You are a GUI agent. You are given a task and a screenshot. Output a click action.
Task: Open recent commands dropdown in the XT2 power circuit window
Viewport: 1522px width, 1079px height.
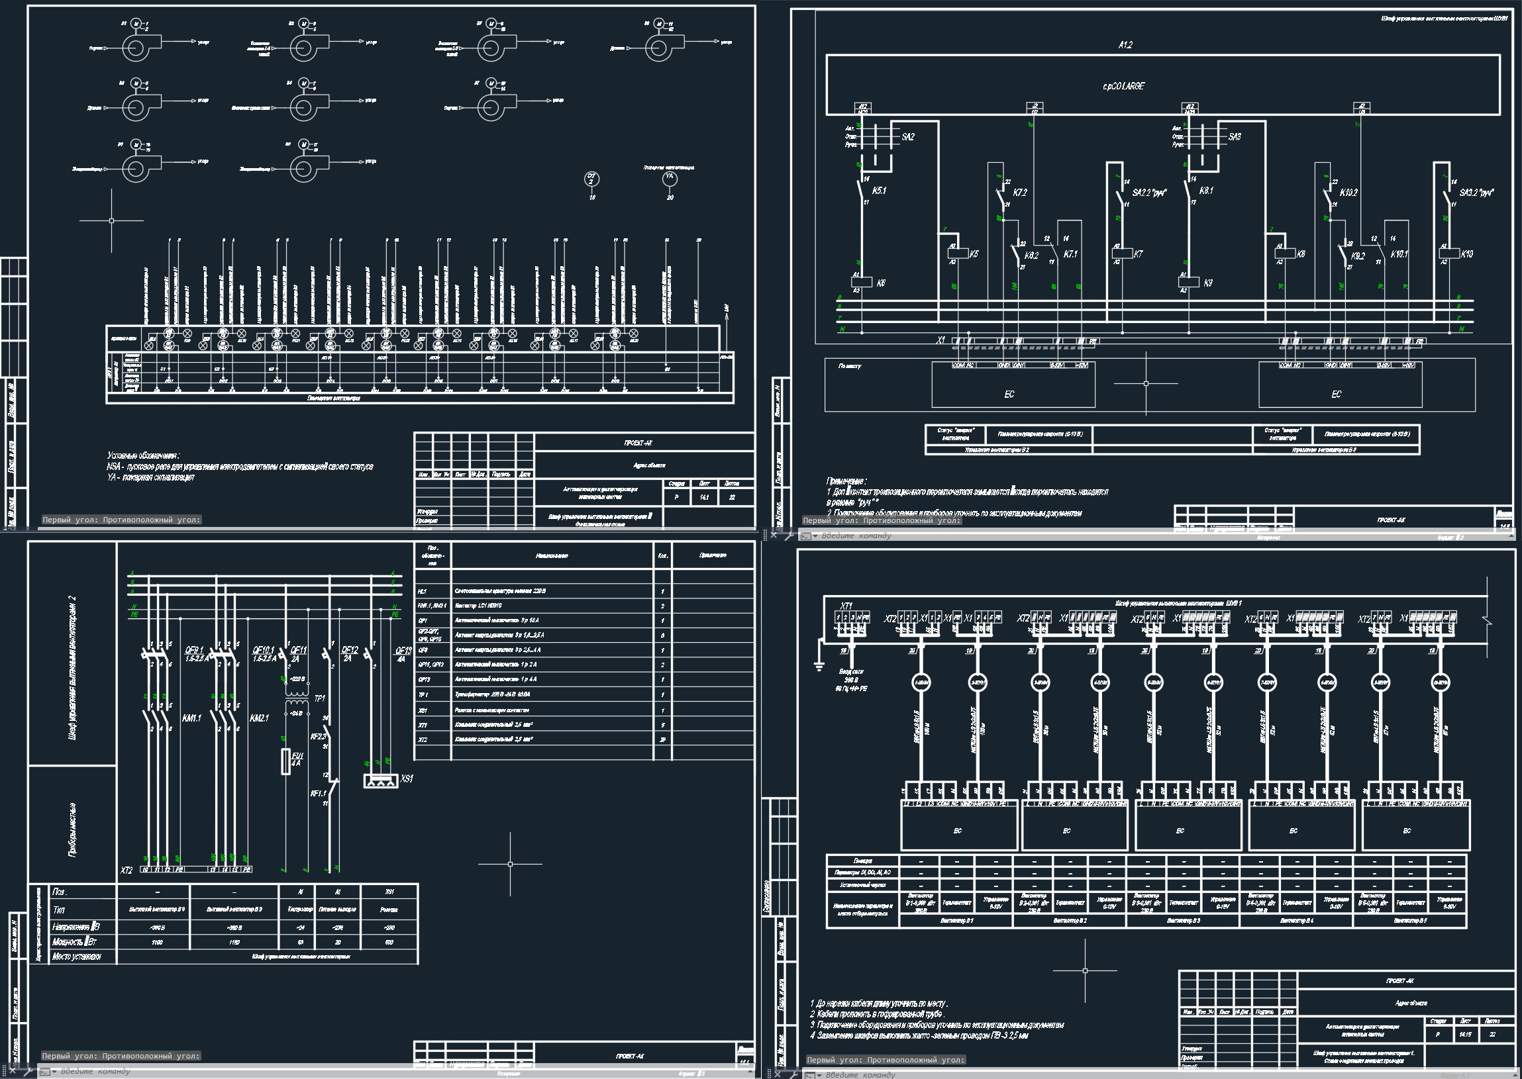point(54,1071)
